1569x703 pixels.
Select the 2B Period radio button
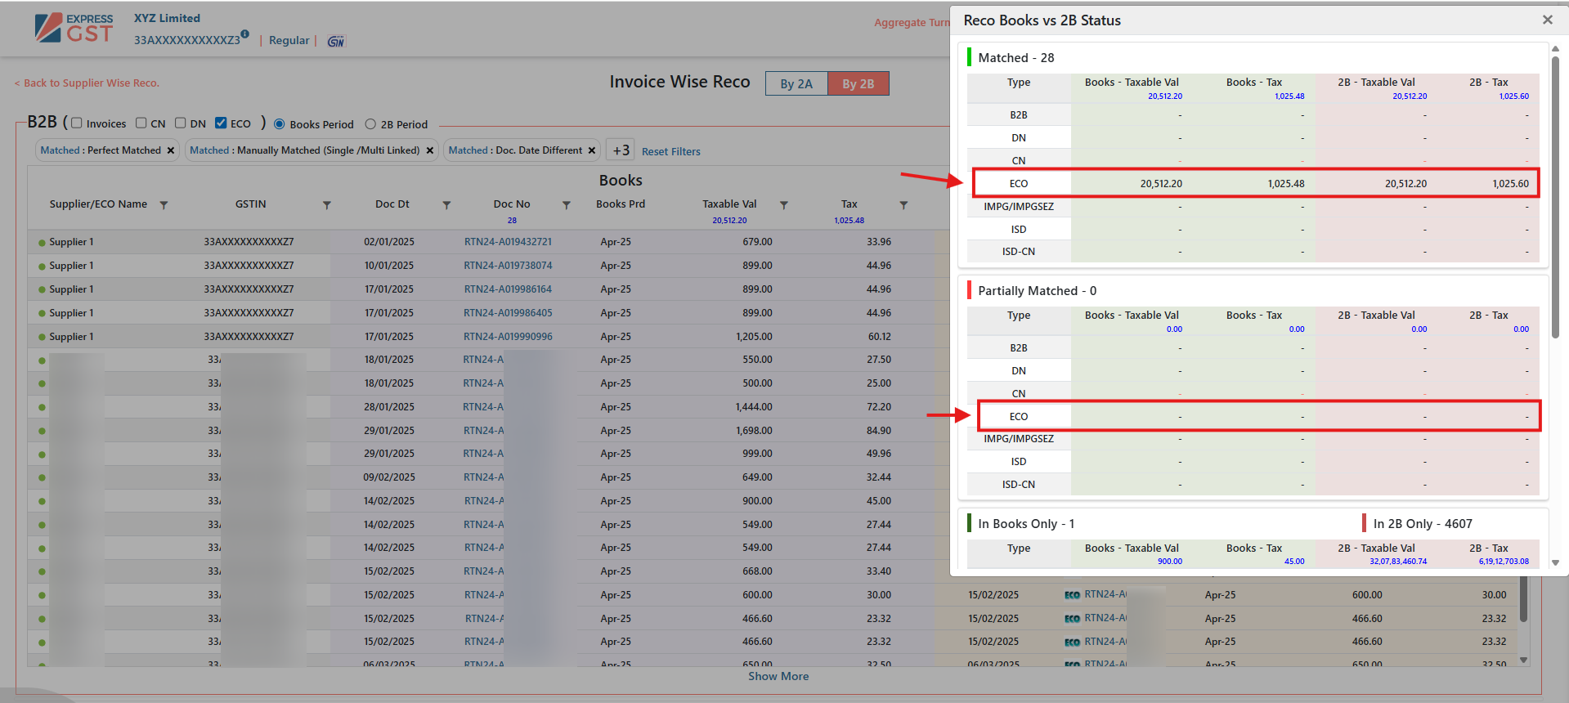(370, 124)
